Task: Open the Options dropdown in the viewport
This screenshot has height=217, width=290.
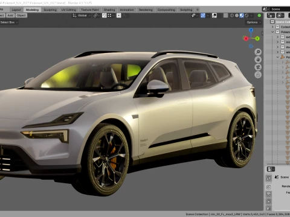Action: click(x=254, y=22)
